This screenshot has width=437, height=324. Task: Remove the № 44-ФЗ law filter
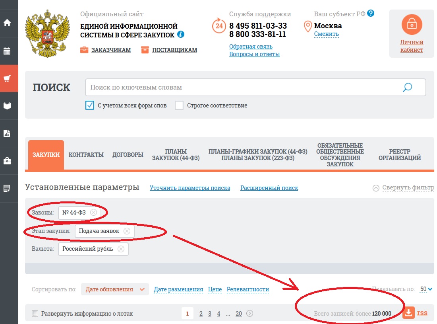click(x=93, y=213)
